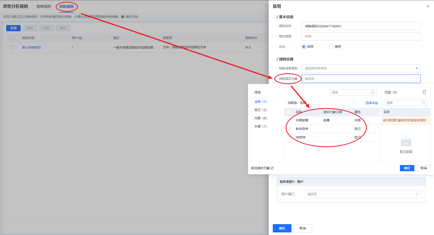Check the 外部邮箱 row checkbox
This screenshot has height=235, width=434.
coord(289,121)
